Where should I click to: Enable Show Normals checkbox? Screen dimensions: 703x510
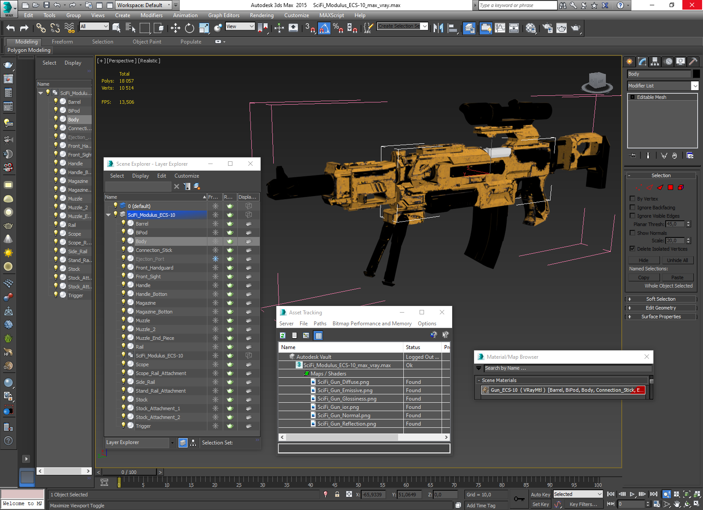coord(633,233)
